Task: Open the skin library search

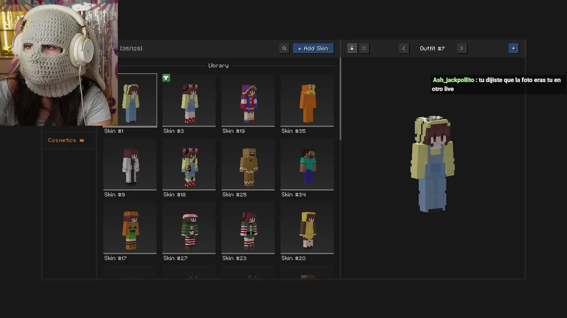Action: [x=284, y=49]
